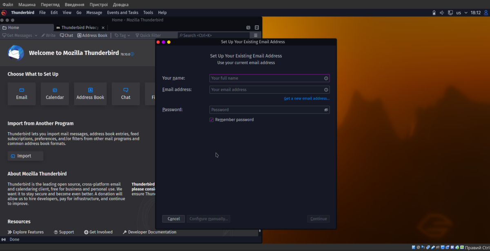Click the volume speaker icon in tray
490x251 pixels.
(442, 13)
